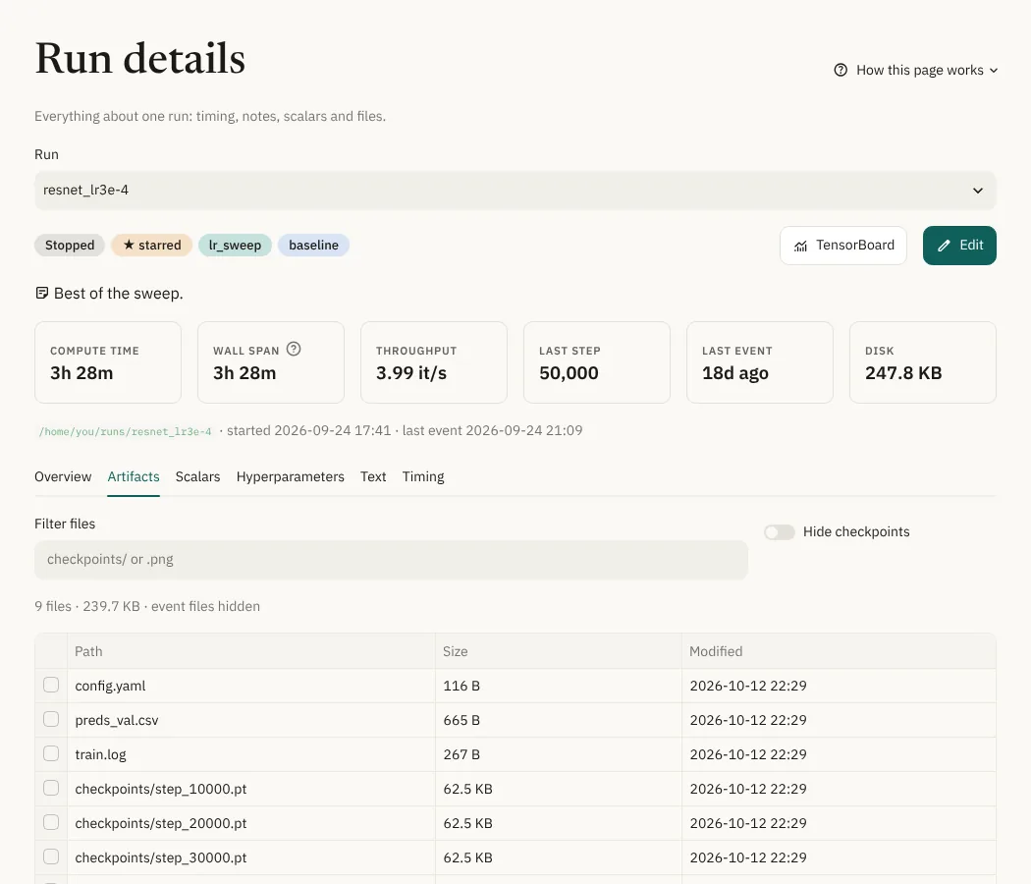
Task: Check the box for config.yaml
Action: point(51,685)
